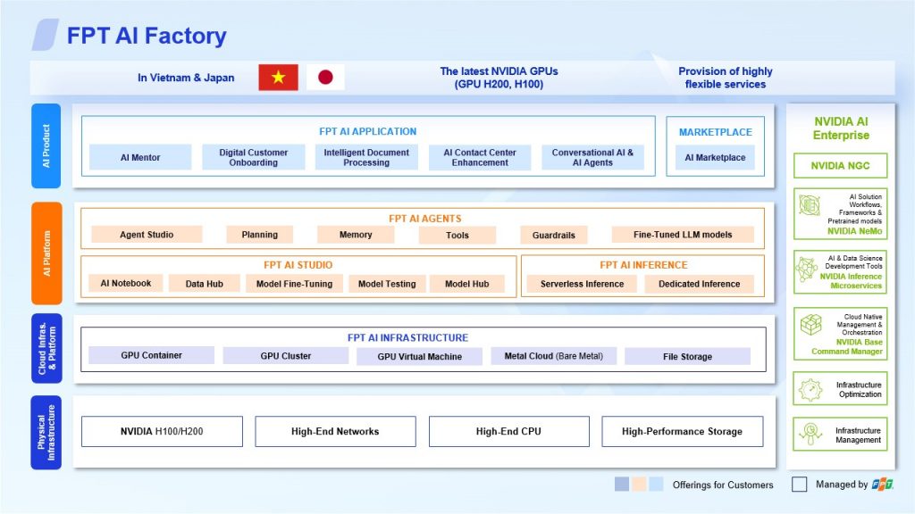915x514 pixels.
Task: Click the Vietnam flag icon
Action: (x=279, y=77)
